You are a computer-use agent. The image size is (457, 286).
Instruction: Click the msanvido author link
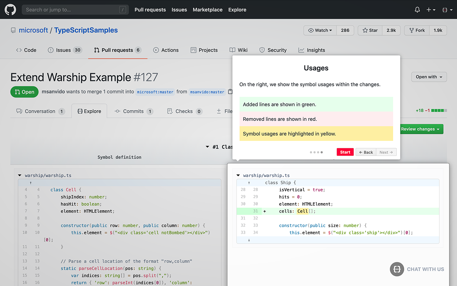pyautogui.click(x=53, y=92)
